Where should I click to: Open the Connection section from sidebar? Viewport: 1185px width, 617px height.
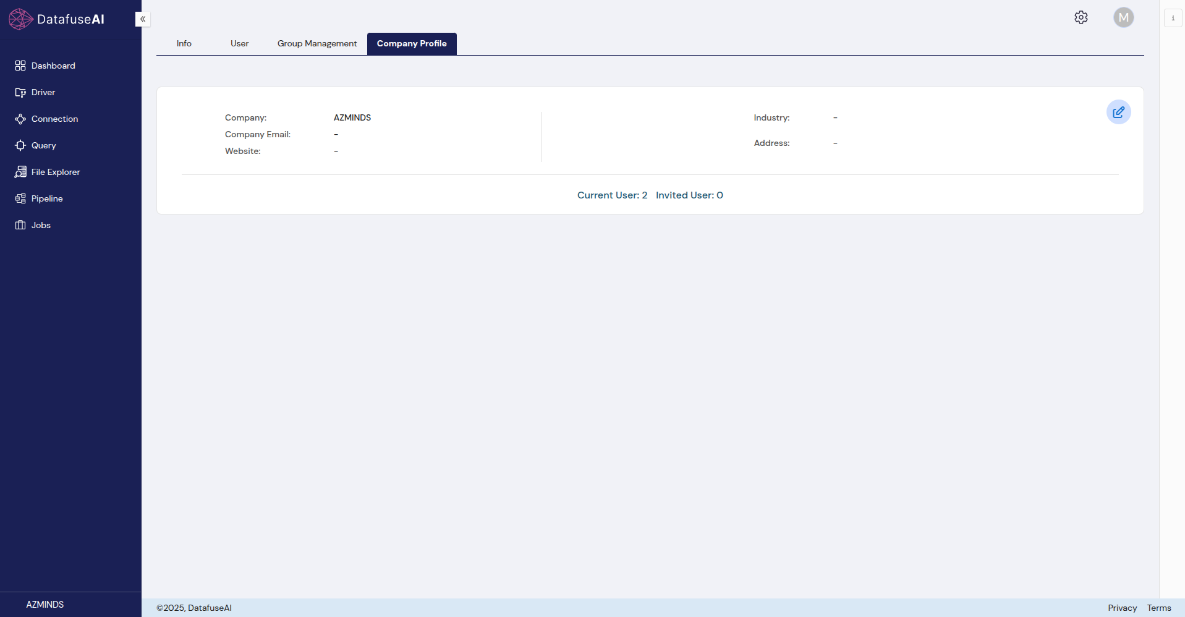tap(20, 119)
